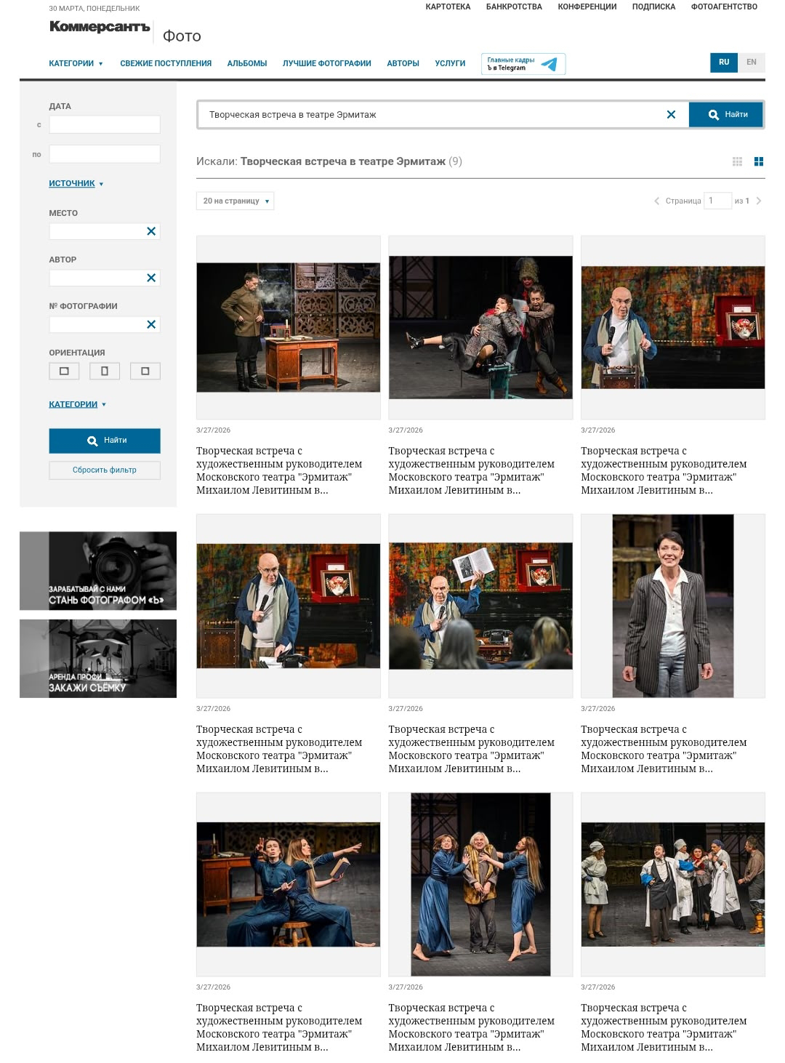The height and width of the screenshot is (1063, 785).
Task: Select portrait orientation filter
Action: [105, 371]
